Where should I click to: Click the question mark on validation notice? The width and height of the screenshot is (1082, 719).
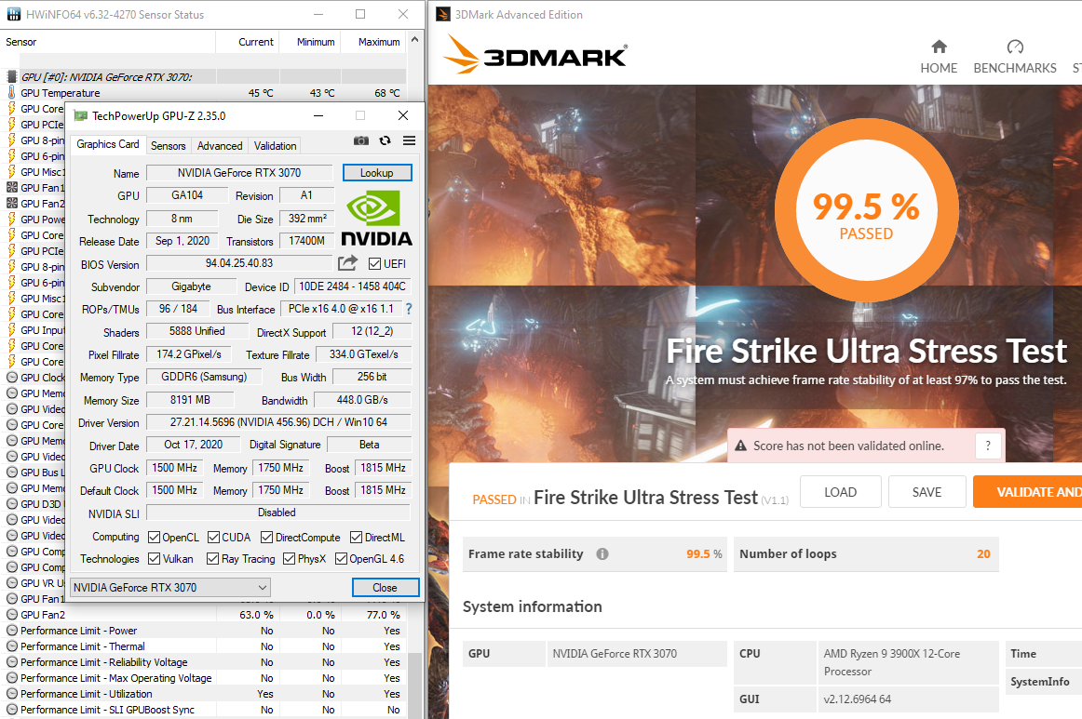tap(988, 446)
